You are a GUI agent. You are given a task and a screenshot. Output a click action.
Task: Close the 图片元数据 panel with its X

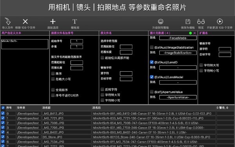[195, 33]
